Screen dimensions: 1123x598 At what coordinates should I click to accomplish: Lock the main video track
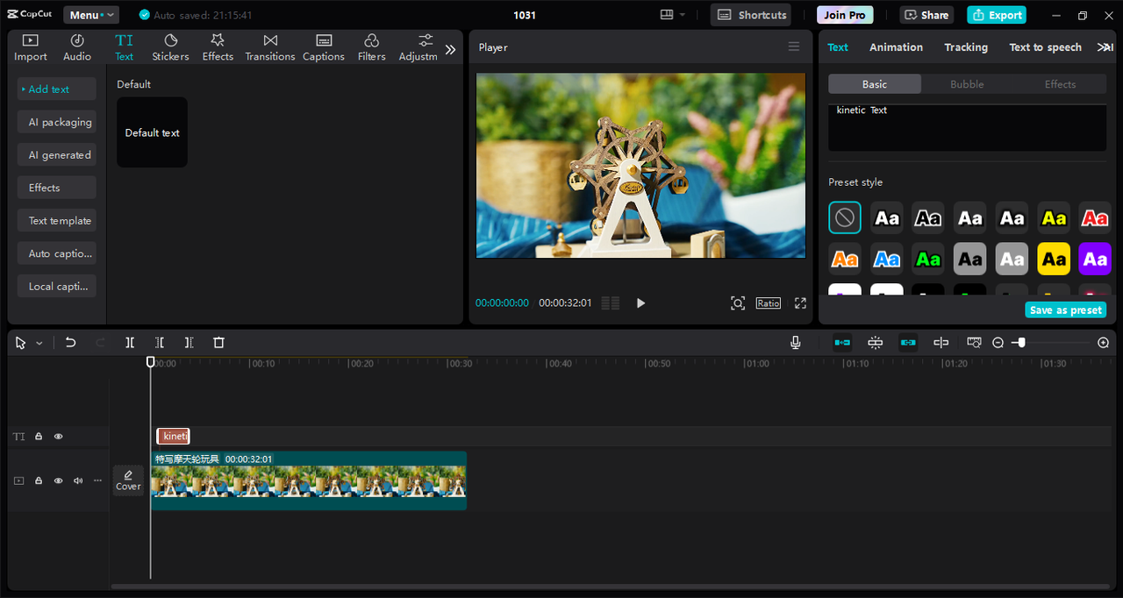(x=39, y=481)
